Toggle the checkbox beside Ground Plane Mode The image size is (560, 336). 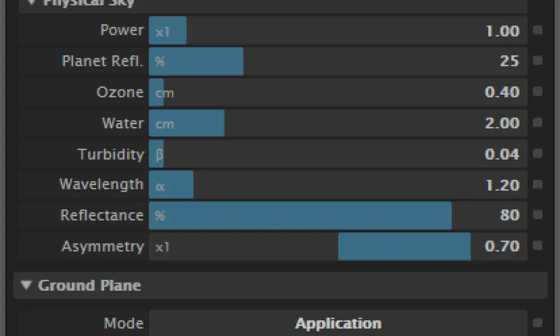click(x=538, y=323)
